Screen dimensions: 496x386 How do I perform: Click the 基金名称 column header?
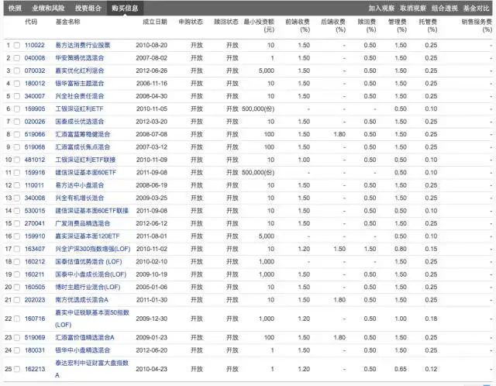click(x=67, y=22)
